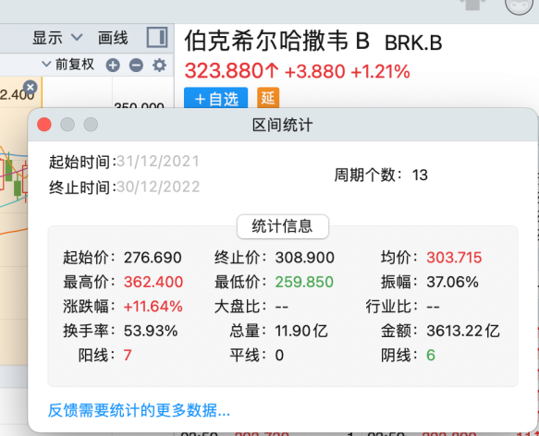The image size is (539, 436).
Task: Click the stock name 伯克希尔哈撒韦 B
Action: pos(277,41)
